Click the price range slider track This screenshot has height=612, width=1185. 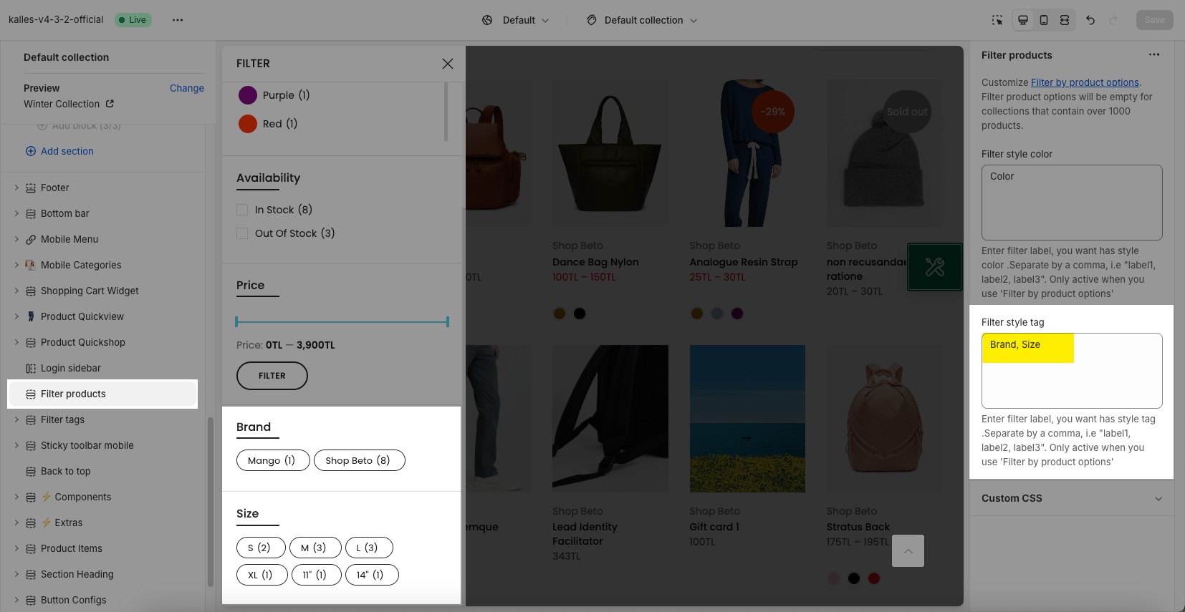click(x=342, y=322)
